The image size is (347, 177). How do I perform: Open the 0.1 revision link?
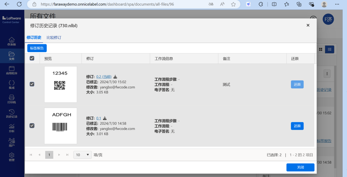coord(99,118)
